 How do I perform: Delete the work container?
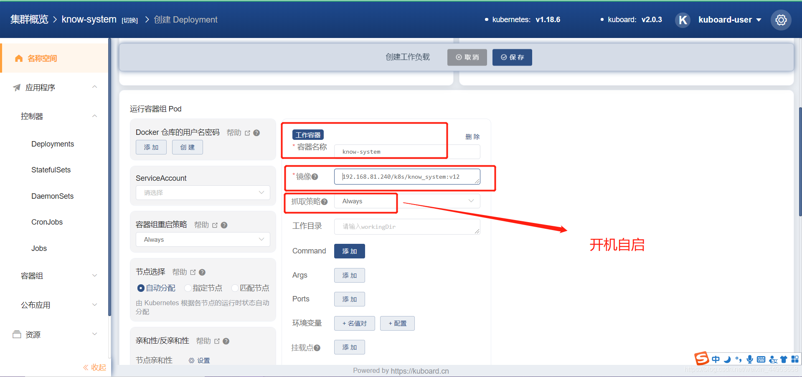click(472, 137)
